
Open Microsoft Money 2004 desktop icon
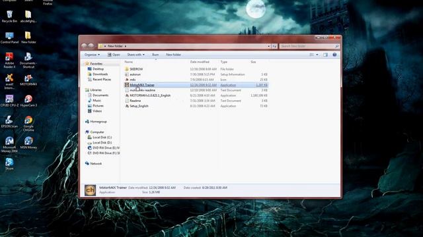9,145
